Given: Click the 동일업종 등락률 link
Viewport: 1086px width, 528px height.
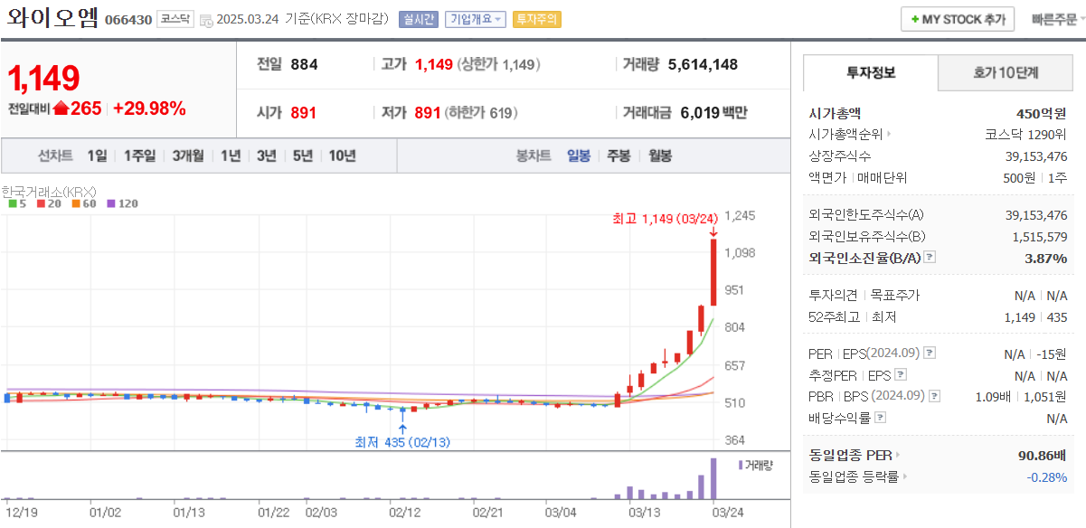Looking at the screenshot, I should 854,476.
